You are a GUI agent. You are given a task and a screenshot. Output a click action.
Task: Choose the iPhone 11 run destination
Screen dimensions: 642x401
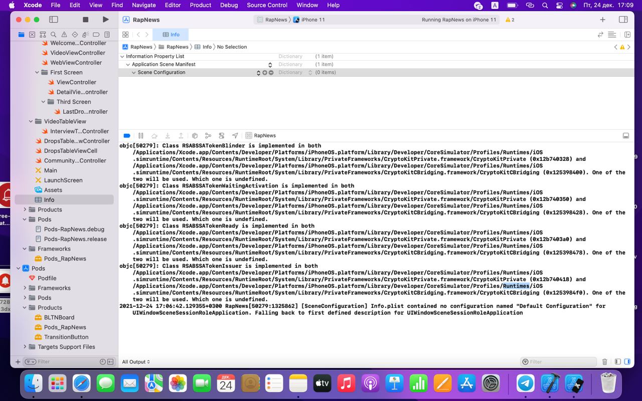pyautogui.click(x=309, y=20)
